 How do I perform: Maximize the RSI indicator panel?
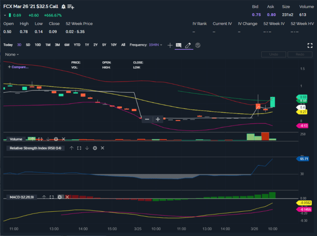pyautogui.click(x=79, y=148)
